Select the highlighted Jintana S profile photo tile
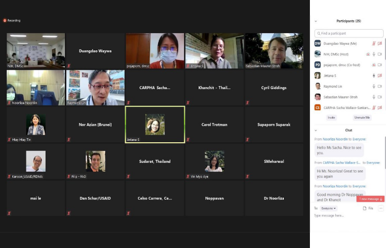 coord(155,125)
